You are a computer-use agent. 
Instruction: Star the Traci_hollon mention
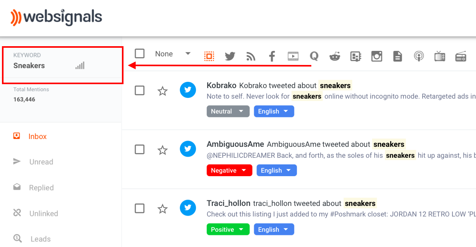162,209
